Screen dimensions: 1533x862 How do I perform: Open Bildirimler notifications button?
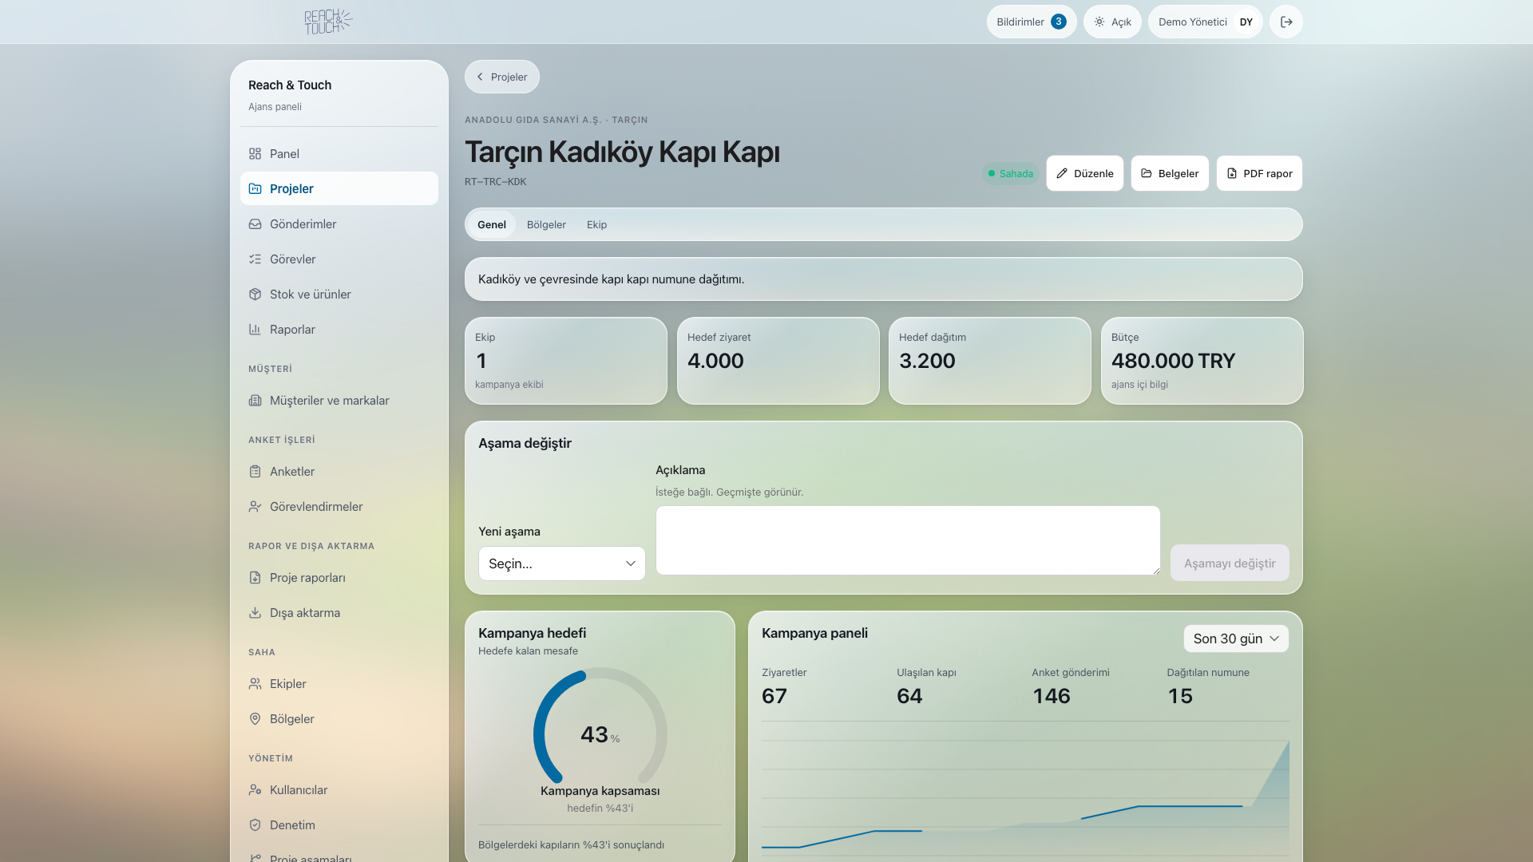click(x=1032, y=22)
